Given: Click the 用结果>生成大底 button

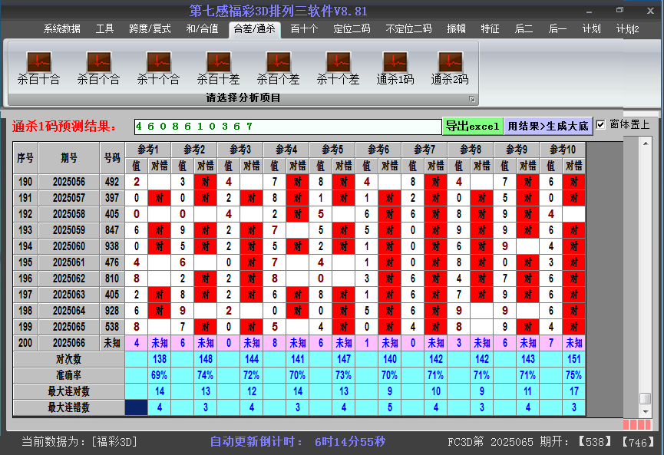Looking at the screenshot, I should coord(548,126).
